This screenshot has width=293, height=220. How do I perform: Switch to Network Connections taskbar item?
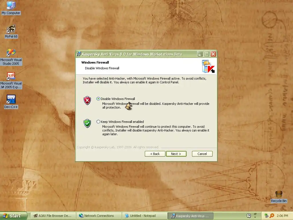click(x=99, y=216)
